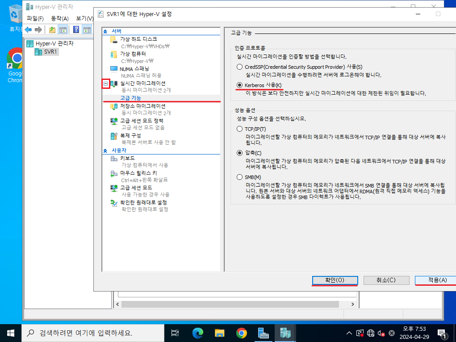Open the notification center icon
Viewport: 456px width, 342px height.
coord(442,333)
